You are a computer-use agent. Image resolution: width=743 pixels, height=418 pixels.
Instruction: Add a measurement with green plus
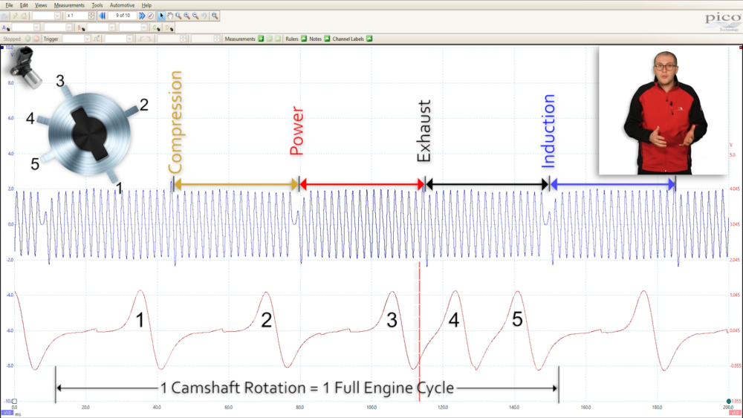tap(261, 39)
